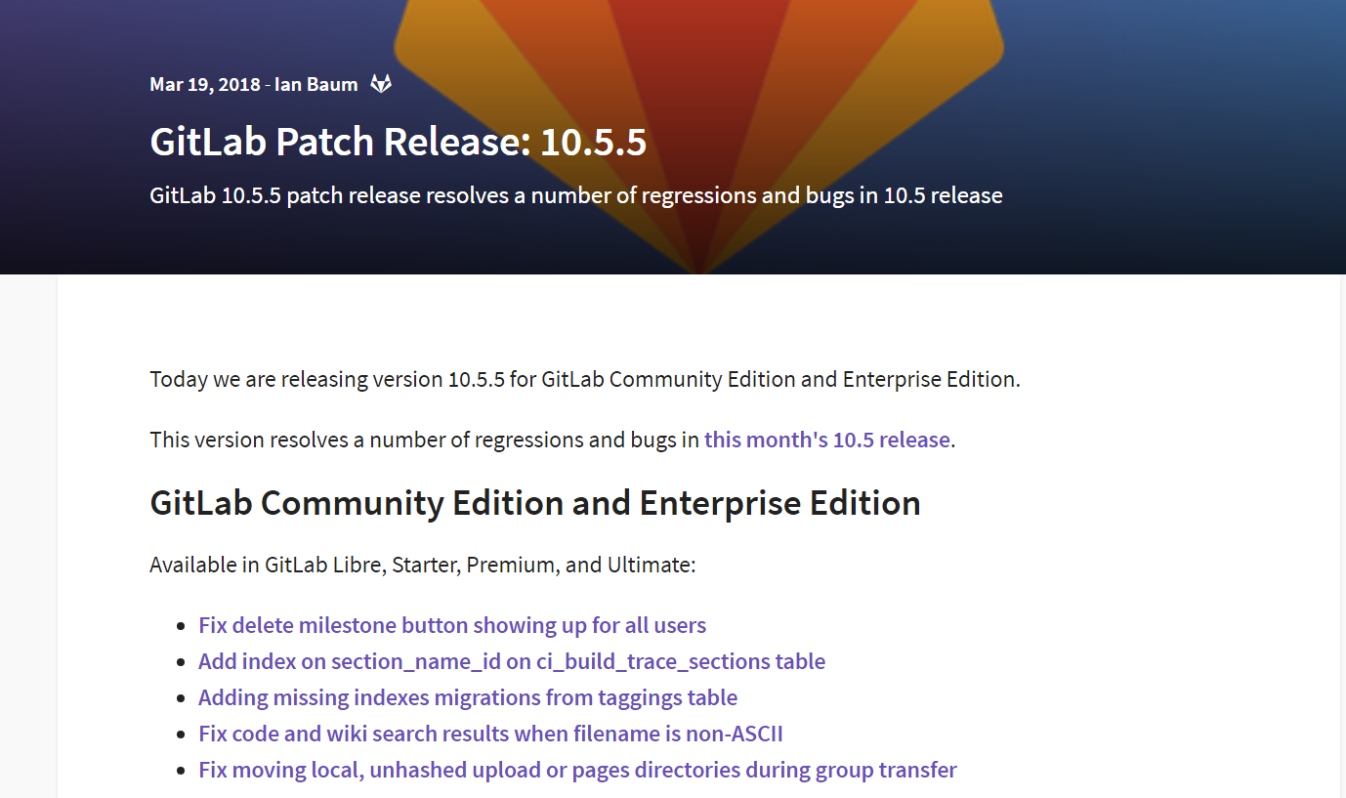Open "Fix code and wiki search results" link
The height and width of the screenshot is (798, 1346).
490,734
